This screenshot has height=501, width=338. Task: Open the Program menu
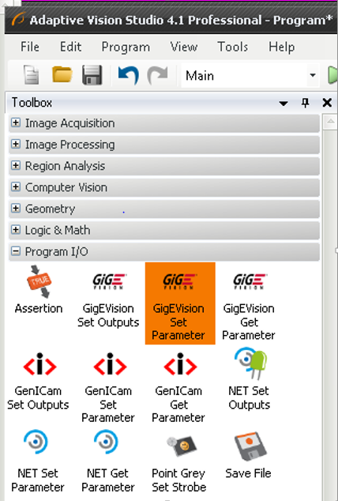pyautogui.click(x=126, y=47)
